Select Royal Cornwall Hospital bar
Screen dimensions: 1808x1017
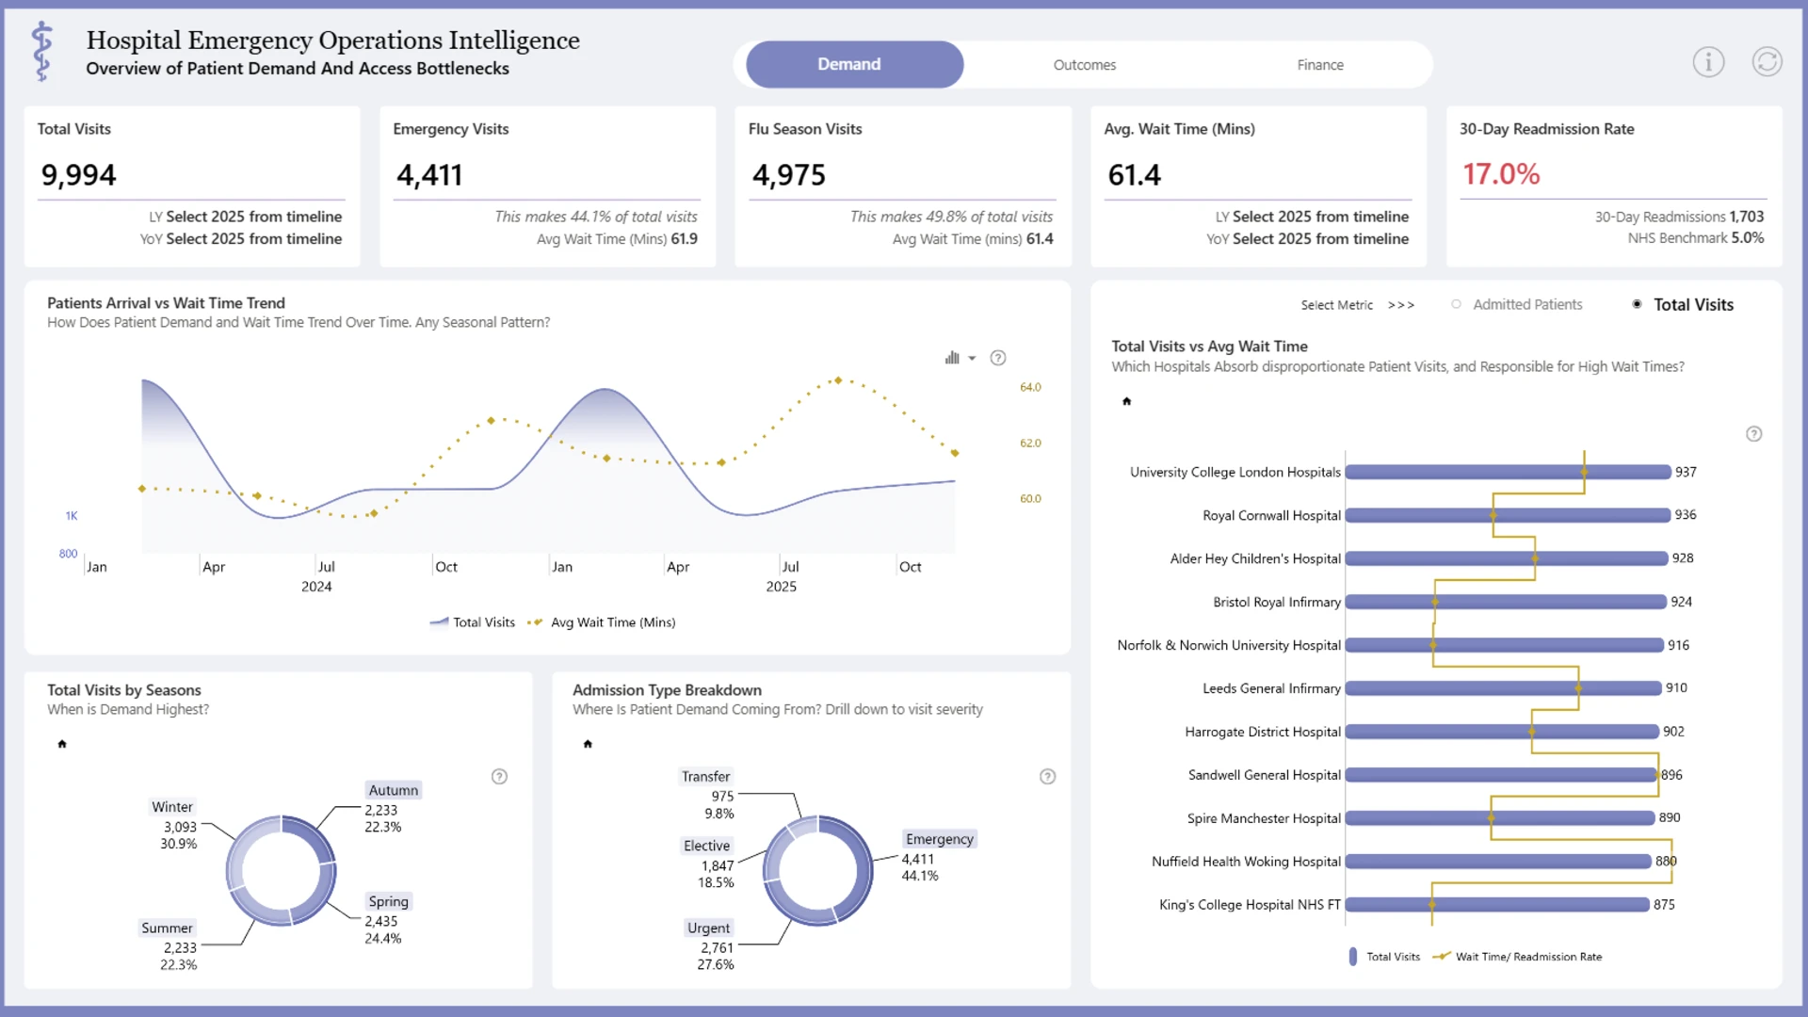point(1509,515)
